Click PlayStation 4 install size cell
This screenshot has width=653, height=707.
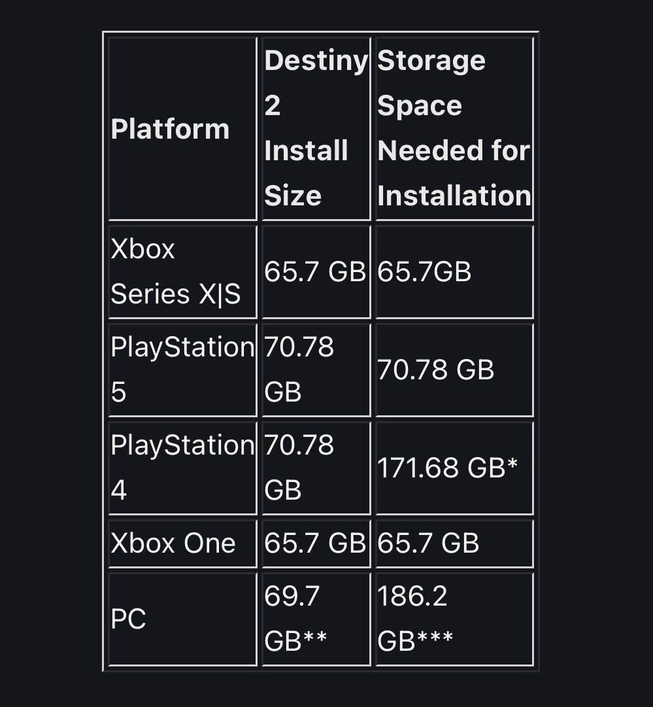[x=299, y=468]
